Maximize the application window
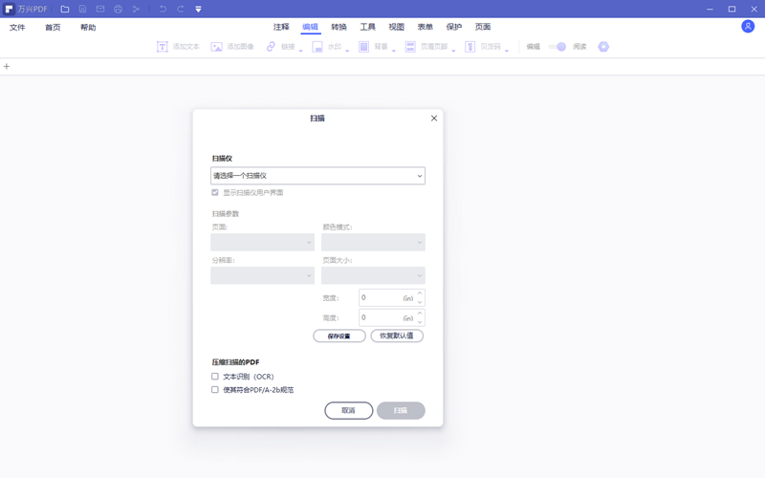Image resolution: width=765 pixels, height=478 pixels. [x=732, y=9]
